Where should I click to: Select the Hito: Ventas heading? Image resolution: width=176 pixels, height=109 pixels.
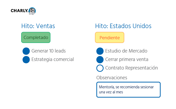pos(38,26)
